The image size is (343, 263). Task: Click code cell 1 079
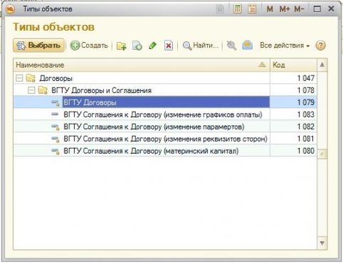click(293, 102)
